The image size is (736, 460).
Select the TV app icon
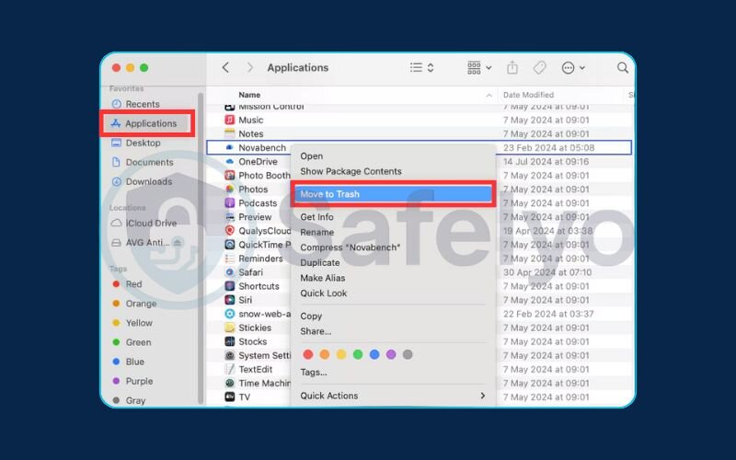[229, 397]
